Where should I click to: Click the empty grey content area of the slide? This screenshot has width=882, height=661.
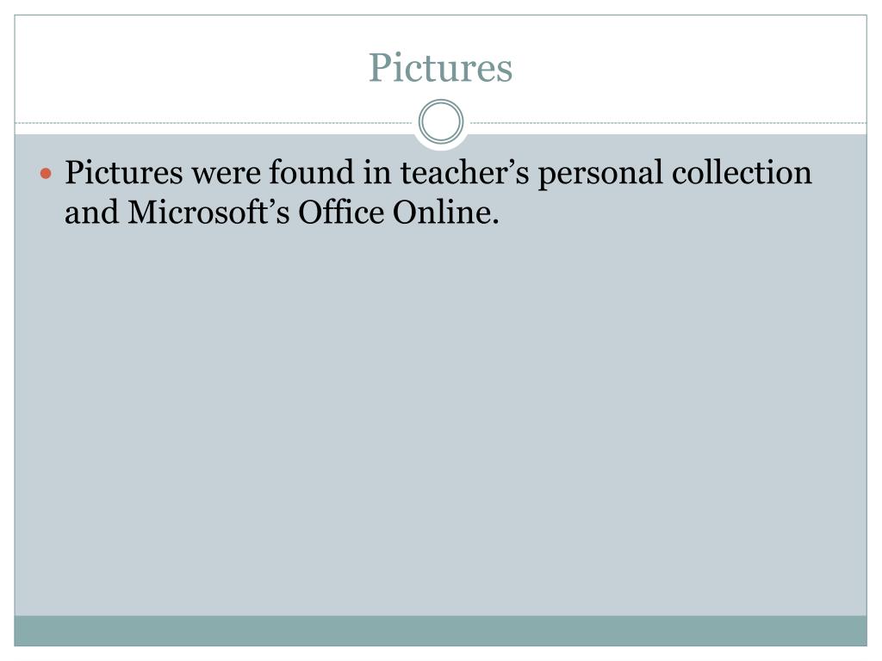click(x=440, y=416)
